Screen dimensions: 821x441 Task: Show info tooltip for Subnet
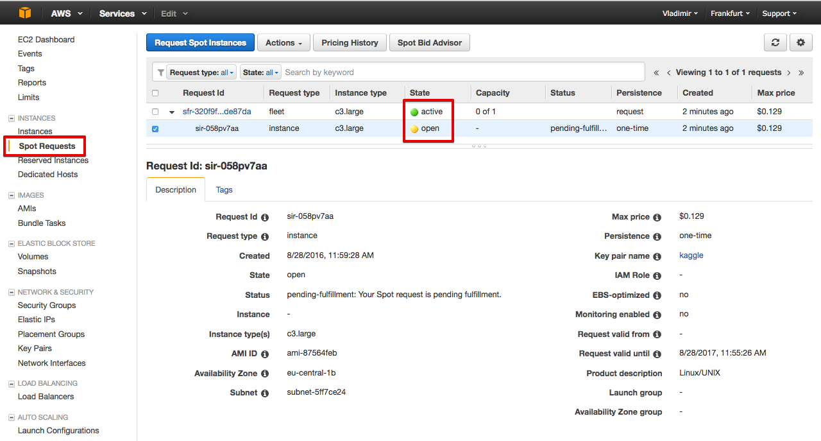pyautogui.click(x=265, y=393)
